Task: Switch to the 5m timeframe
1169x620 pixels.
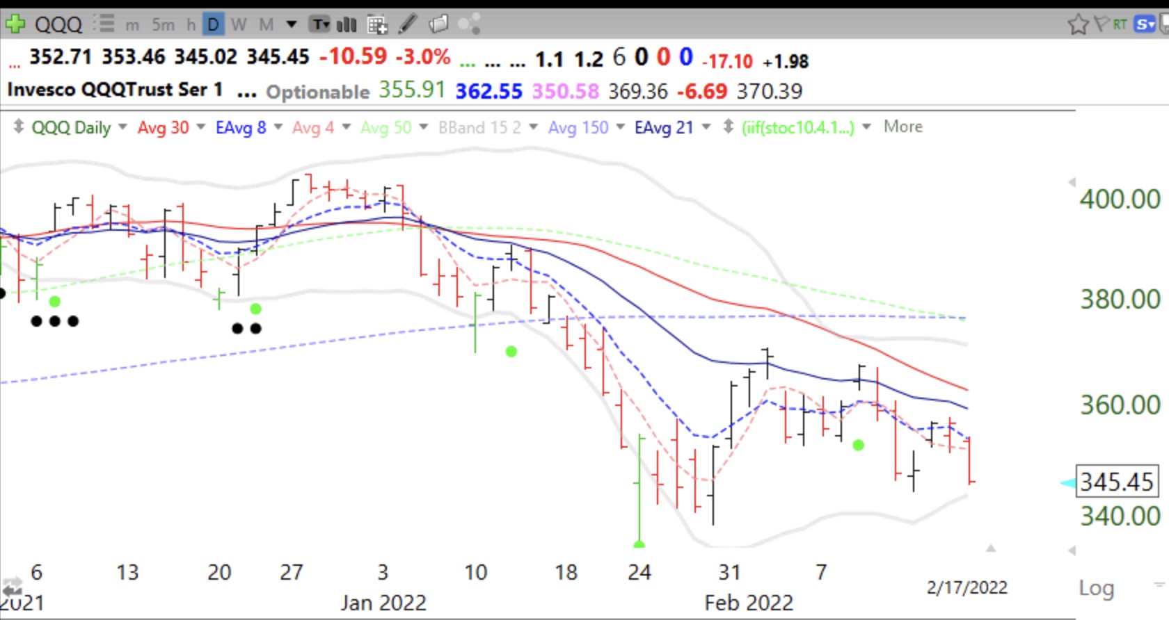Action: tap(163, 25)
